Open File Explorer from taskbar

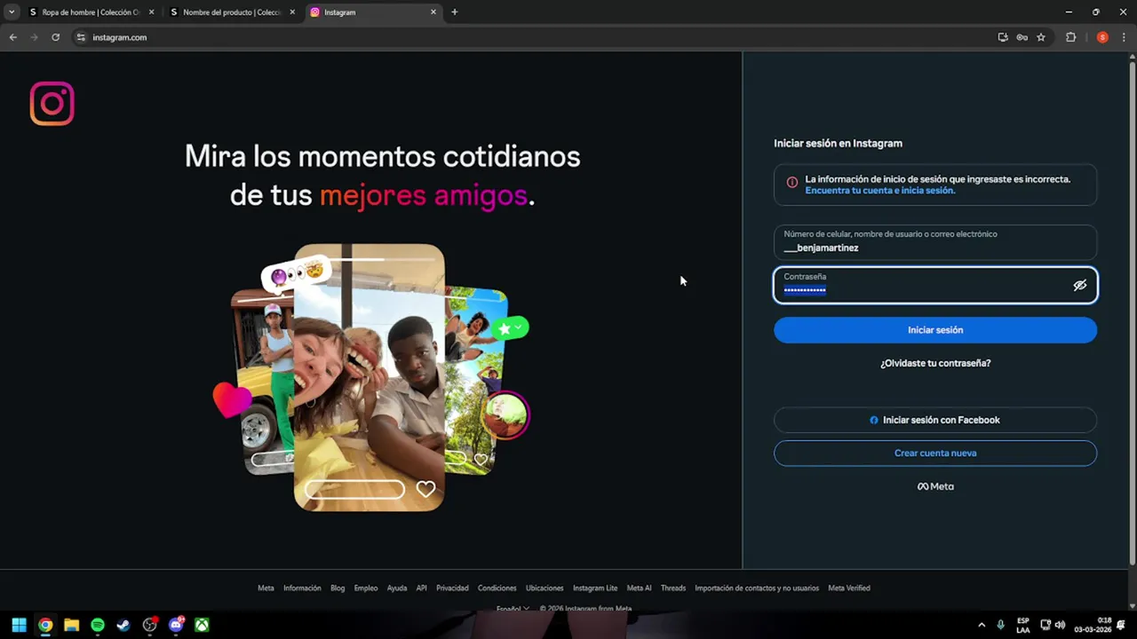tap(71, 625)
